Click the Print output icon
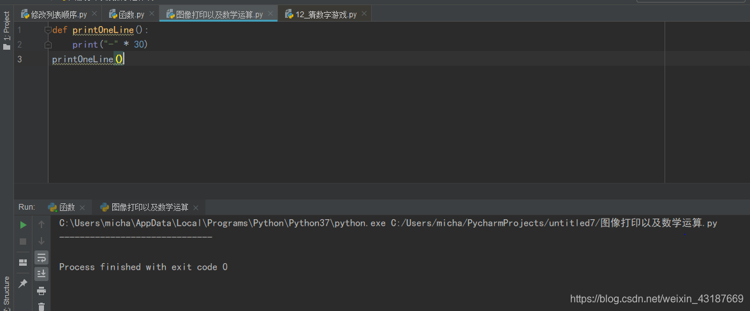 pos(41,291)
